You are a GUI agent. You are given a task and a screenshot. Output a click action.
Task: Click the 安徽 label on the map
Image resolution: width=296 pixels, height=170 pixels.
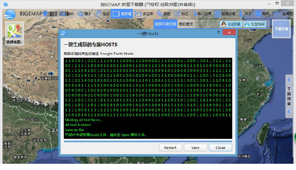pyautogui.click(x=242, y=80)
